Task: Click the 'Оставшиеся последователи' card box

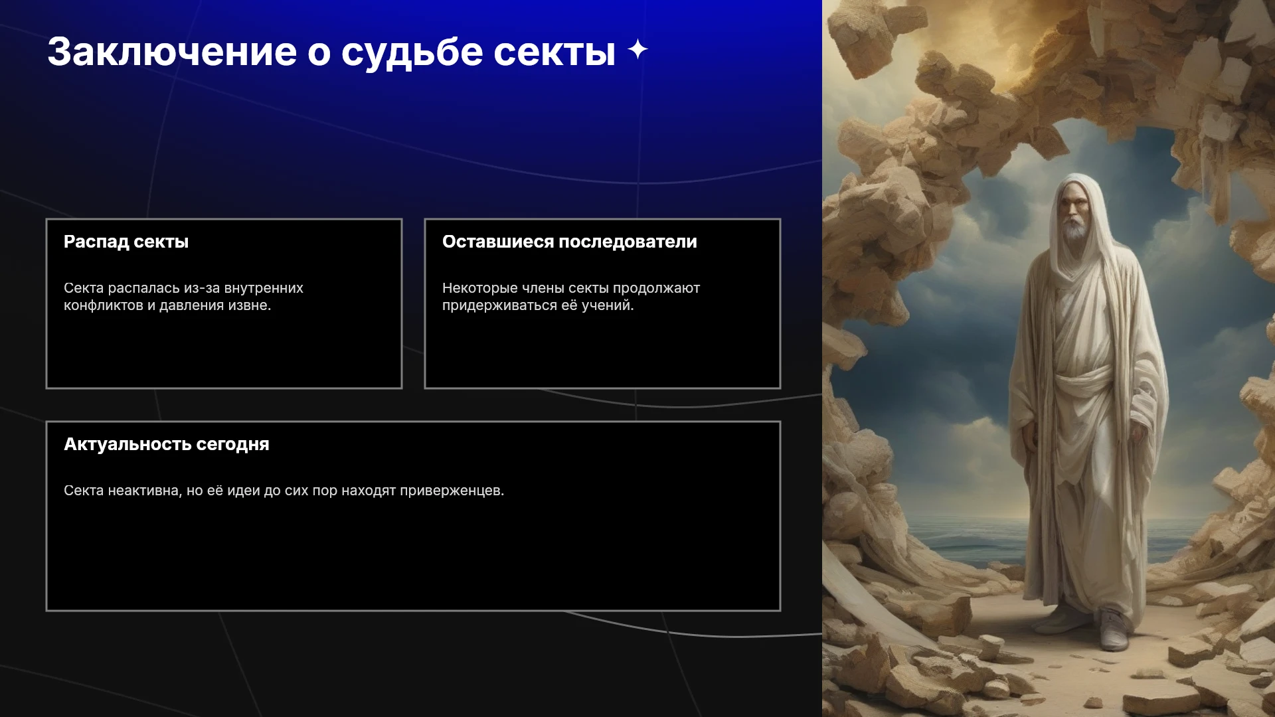Action: (x=602, y=303)
